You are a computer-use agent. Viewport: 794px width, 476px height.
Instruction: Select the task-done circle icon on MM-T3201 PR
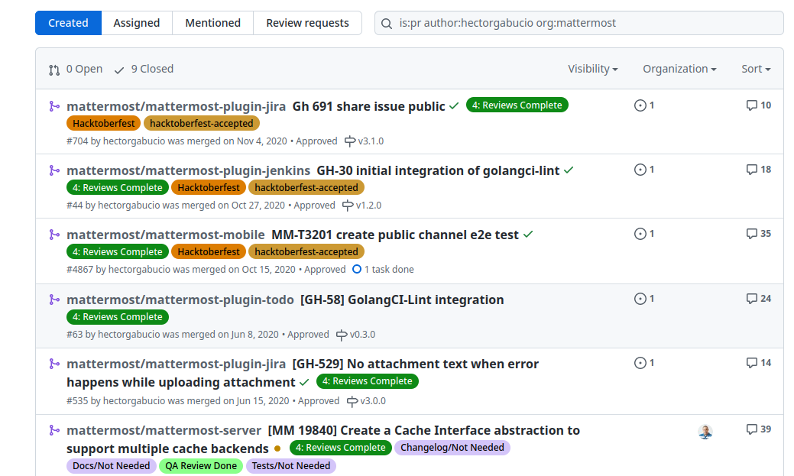(x=357, y=269)
